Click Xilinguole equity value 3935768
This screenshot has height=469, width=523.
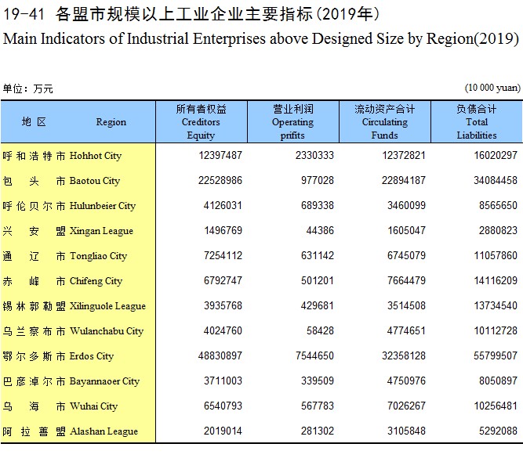pyautogui.click(x=223, y=305)
